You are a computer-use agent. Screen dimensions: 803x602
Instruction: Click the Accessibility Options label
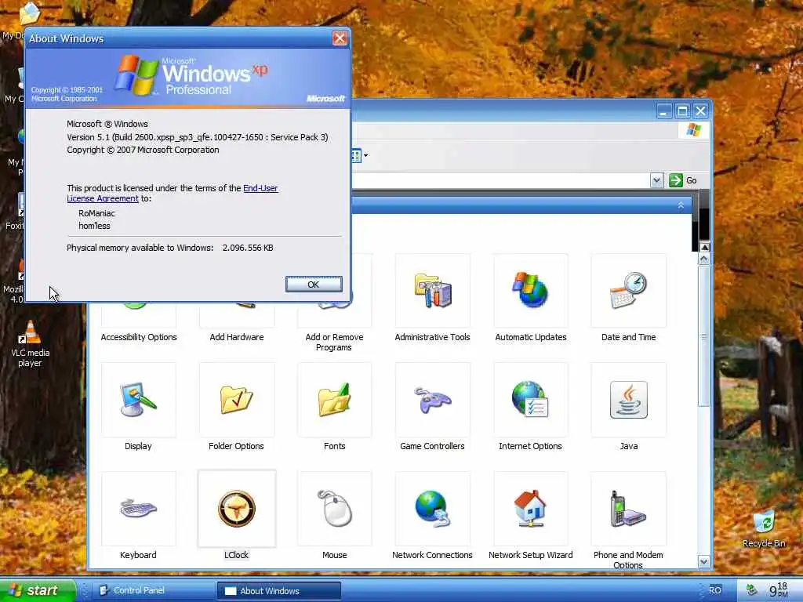[139, 337]
